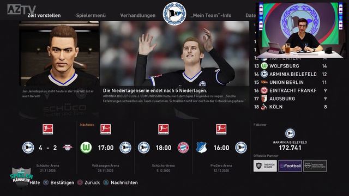This screenshot has width=349, height=196.
Task: Open the Zeit vorstellen tab
Action: click(x=44, y=16)
